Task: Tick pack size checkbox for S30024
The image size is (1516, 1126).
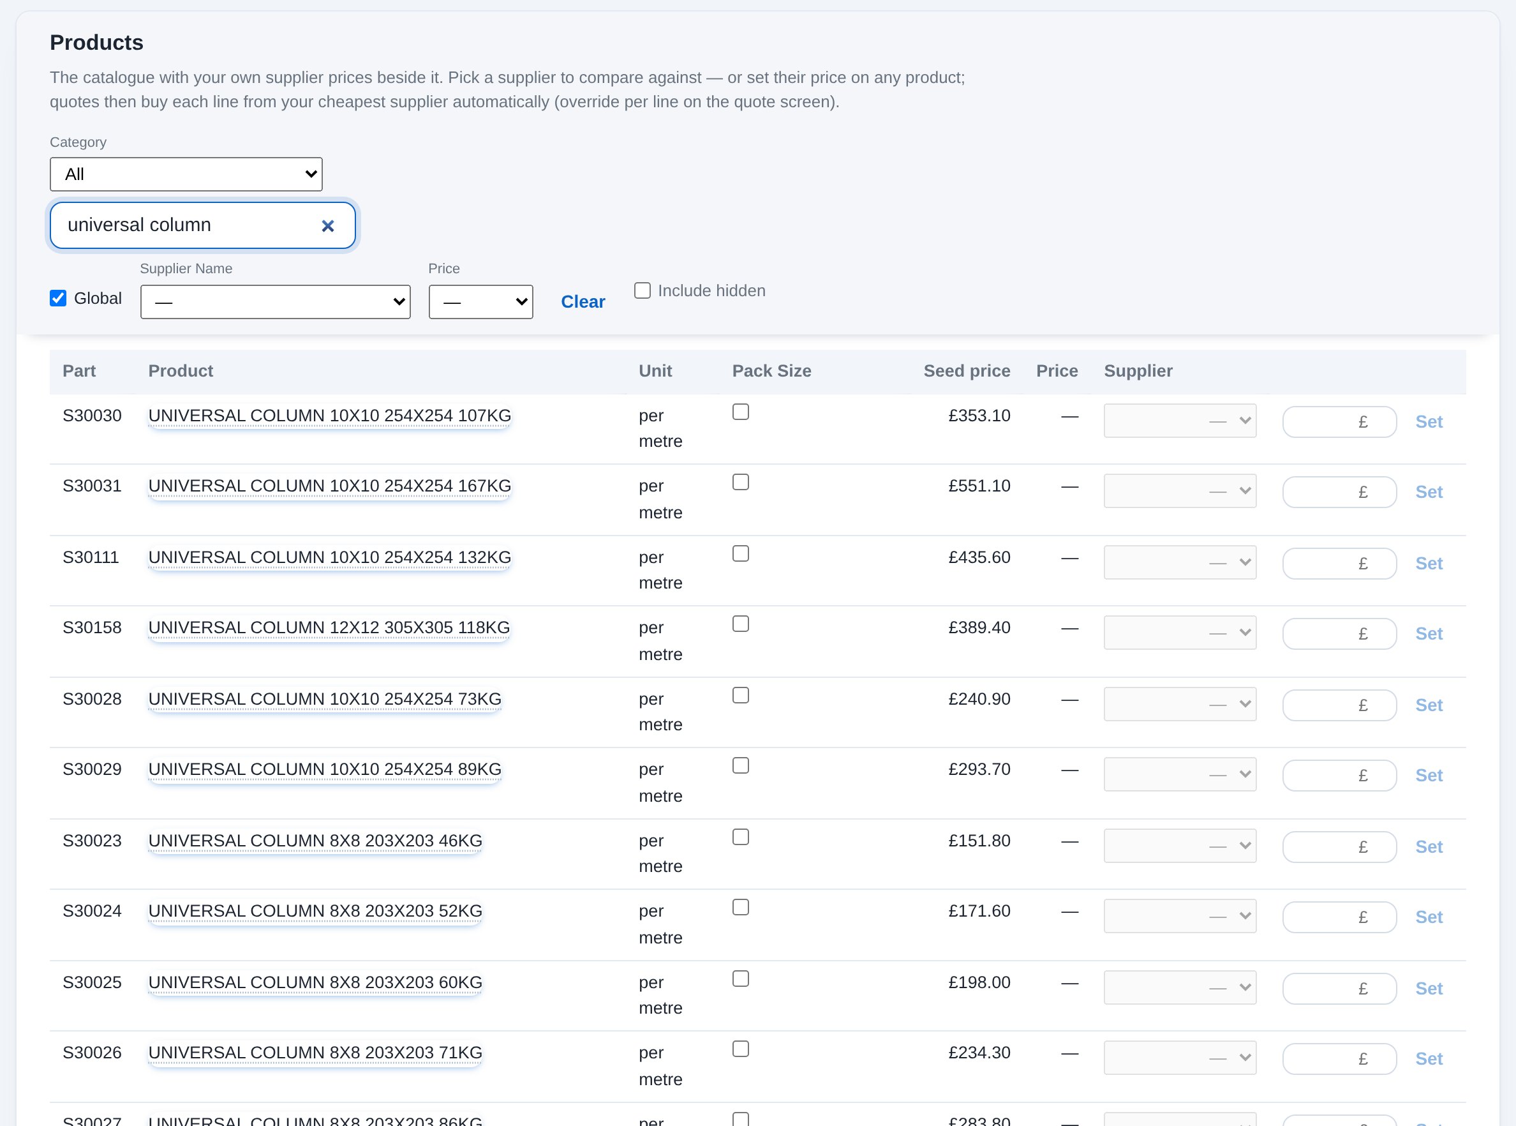Action: coord(741,907)
